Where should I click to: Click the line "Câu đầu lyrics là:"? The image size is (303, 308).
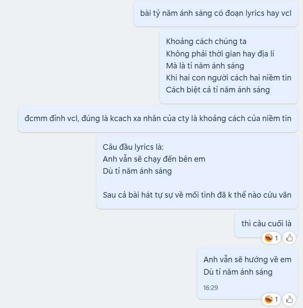133,147
